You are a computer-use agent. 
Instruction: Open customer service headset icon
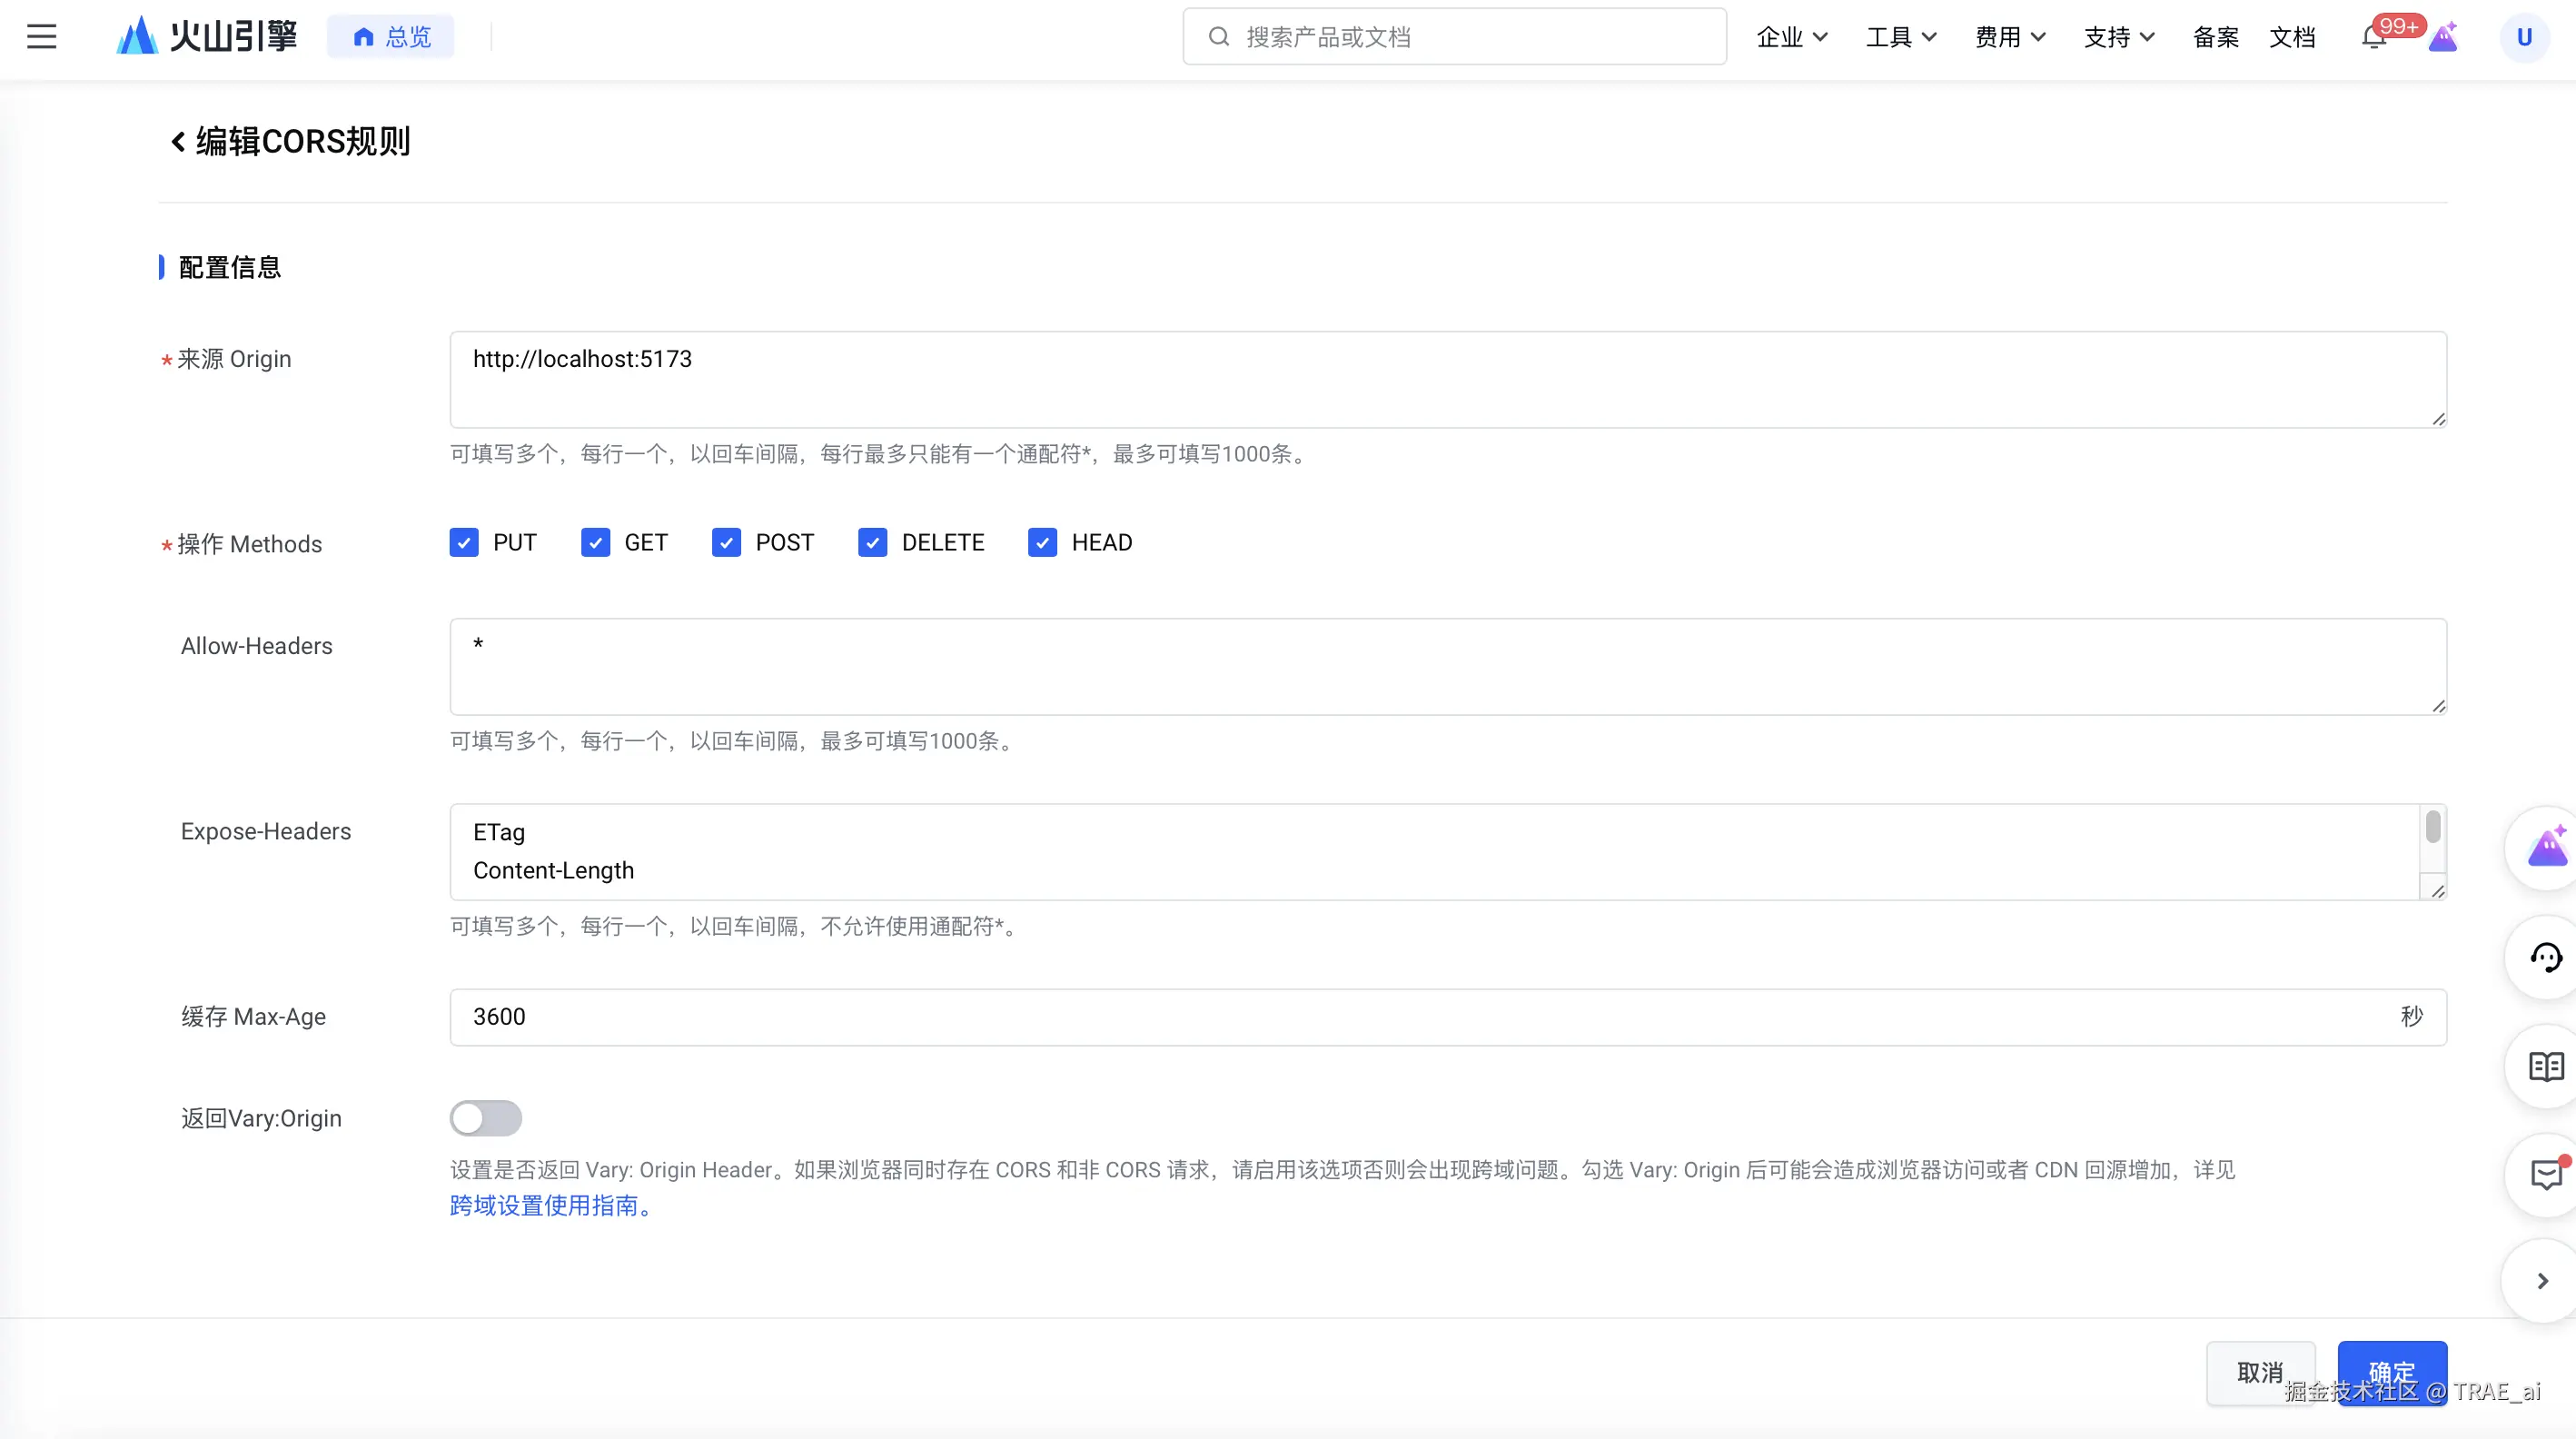(x=2545, y=958)
